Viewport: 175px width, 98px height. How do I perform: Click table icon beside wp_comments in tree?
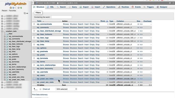coord(7,39)
